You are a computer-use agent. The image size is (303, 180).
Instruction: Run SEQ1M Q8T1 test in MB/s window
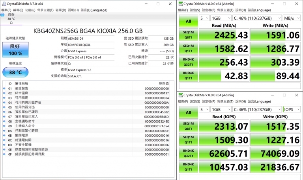[189, 35]
